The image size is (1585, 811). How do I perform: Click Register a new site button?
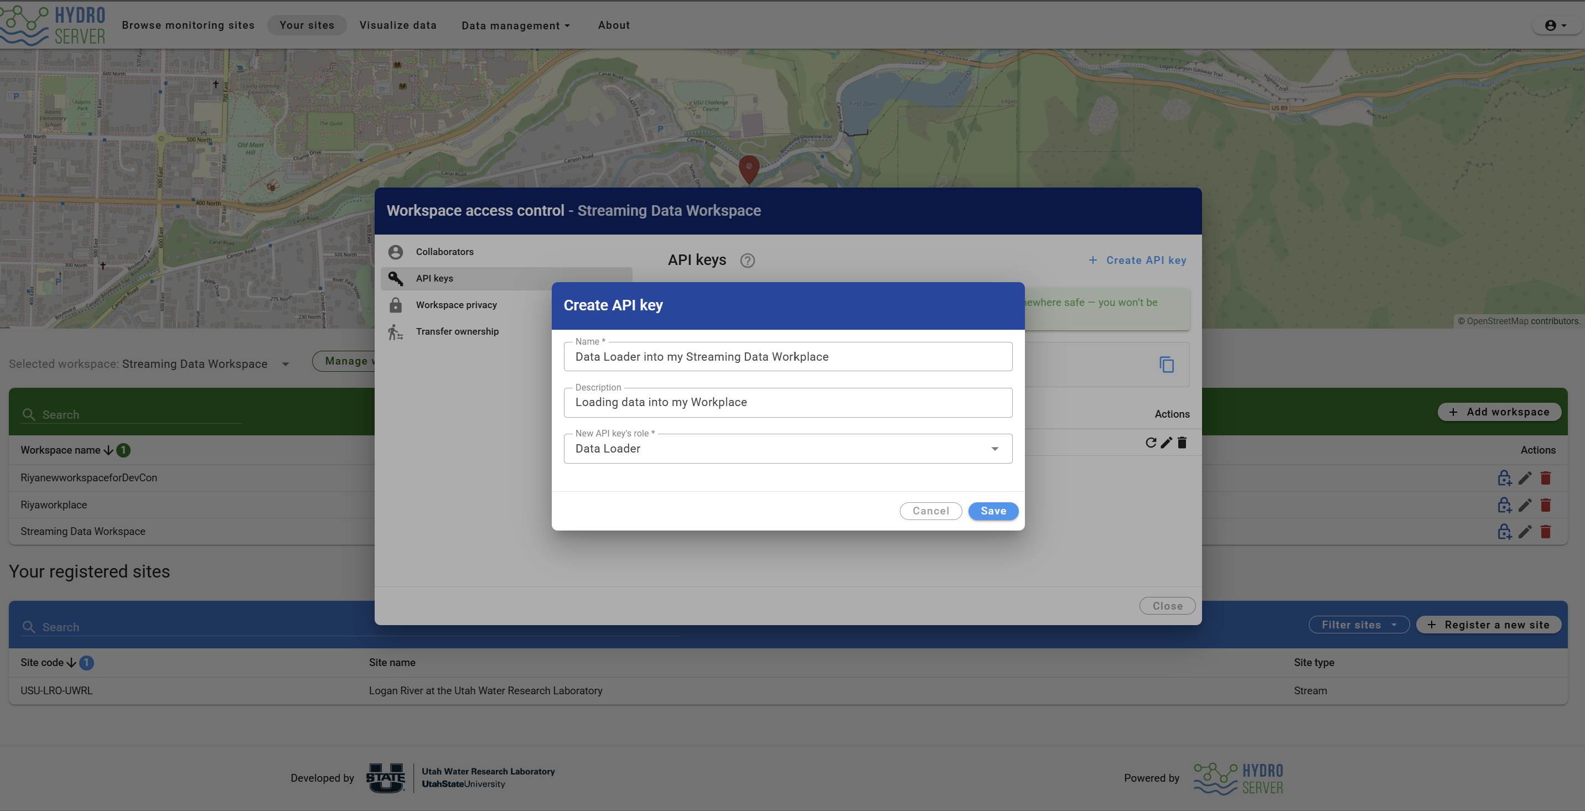coord(1488,625)
